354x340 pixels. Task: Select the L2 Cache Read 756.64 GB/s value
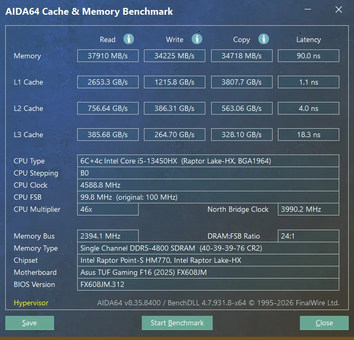tap(108, 108)
